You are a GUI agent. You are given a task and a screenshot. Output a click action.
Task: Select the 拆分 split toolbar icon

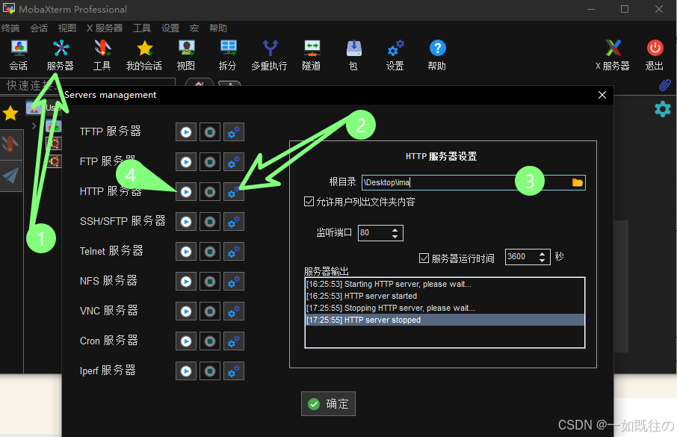click(x=228, y=55)
